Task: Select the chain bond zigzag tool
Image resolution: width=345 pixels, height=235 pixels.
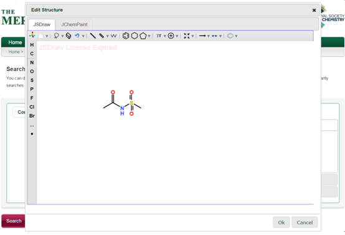Action: 113,36
